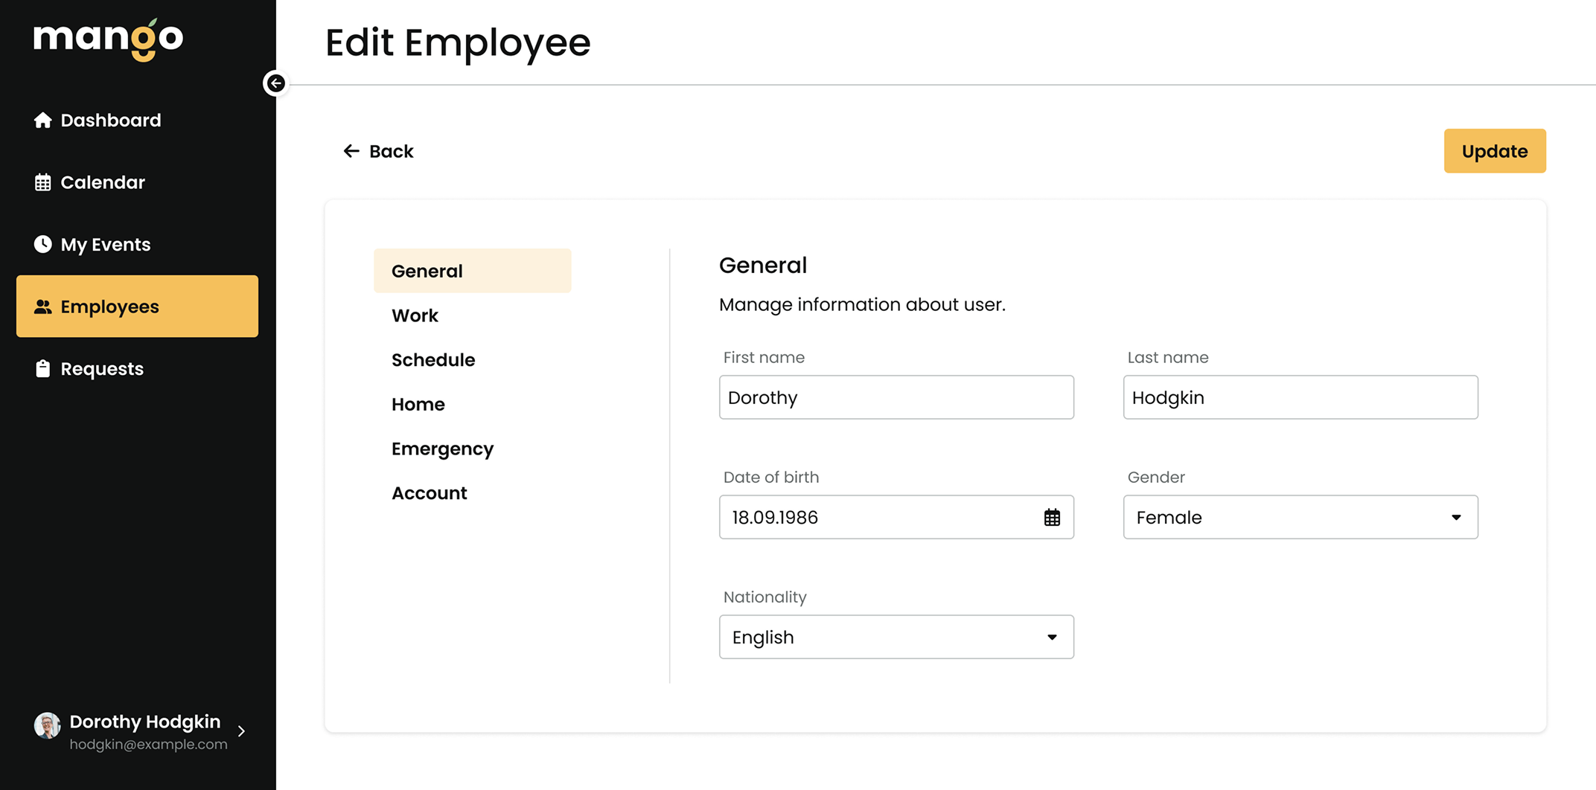Click the First name input field
The width and height of the screenshot is (1596, 790).
point(896,397)
